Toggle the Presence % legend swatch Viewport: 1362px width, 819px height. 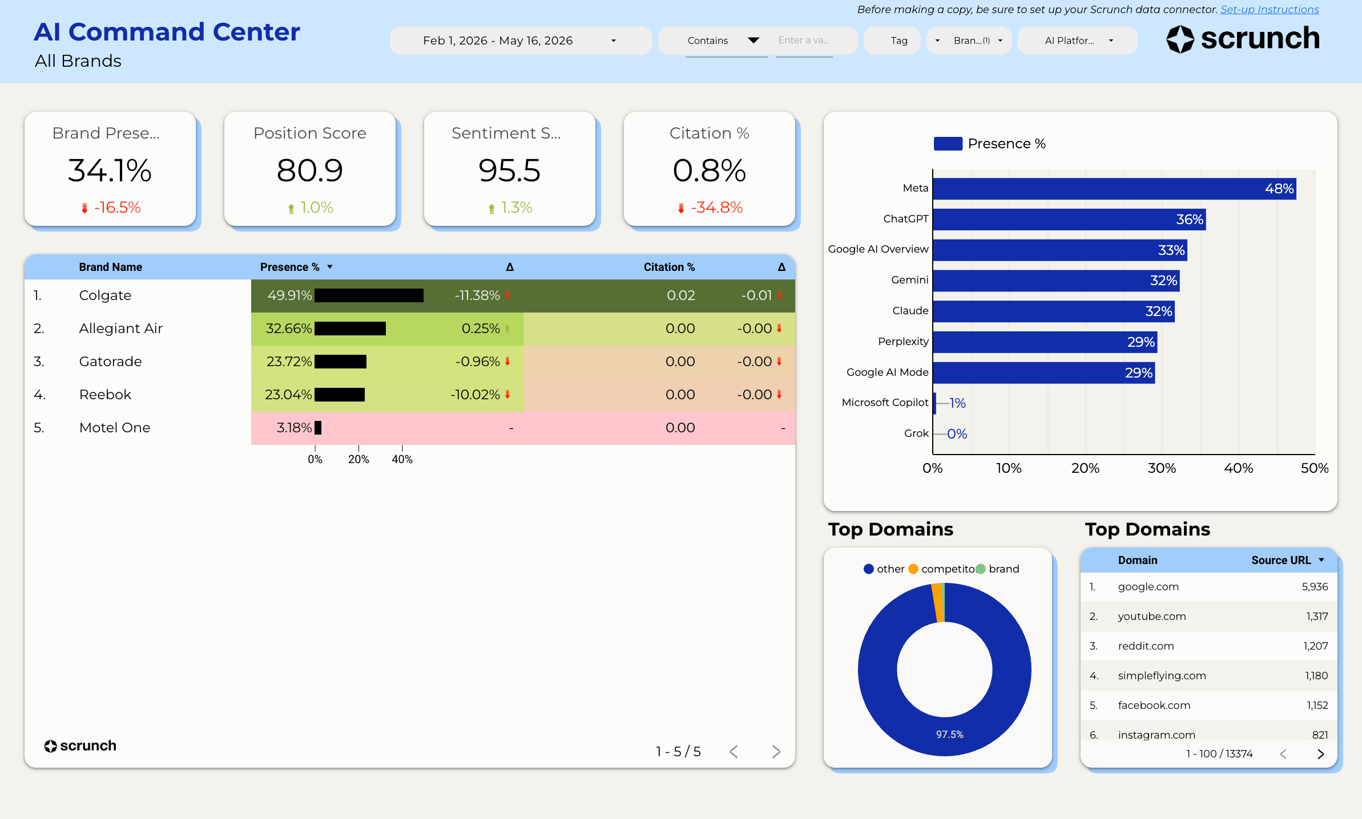948,144
